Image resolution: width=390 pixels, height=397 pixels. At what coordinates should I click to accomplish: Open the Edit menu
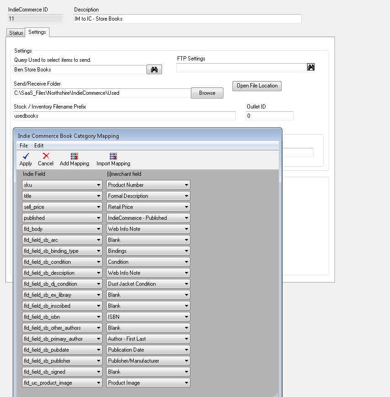coord(39,146)
